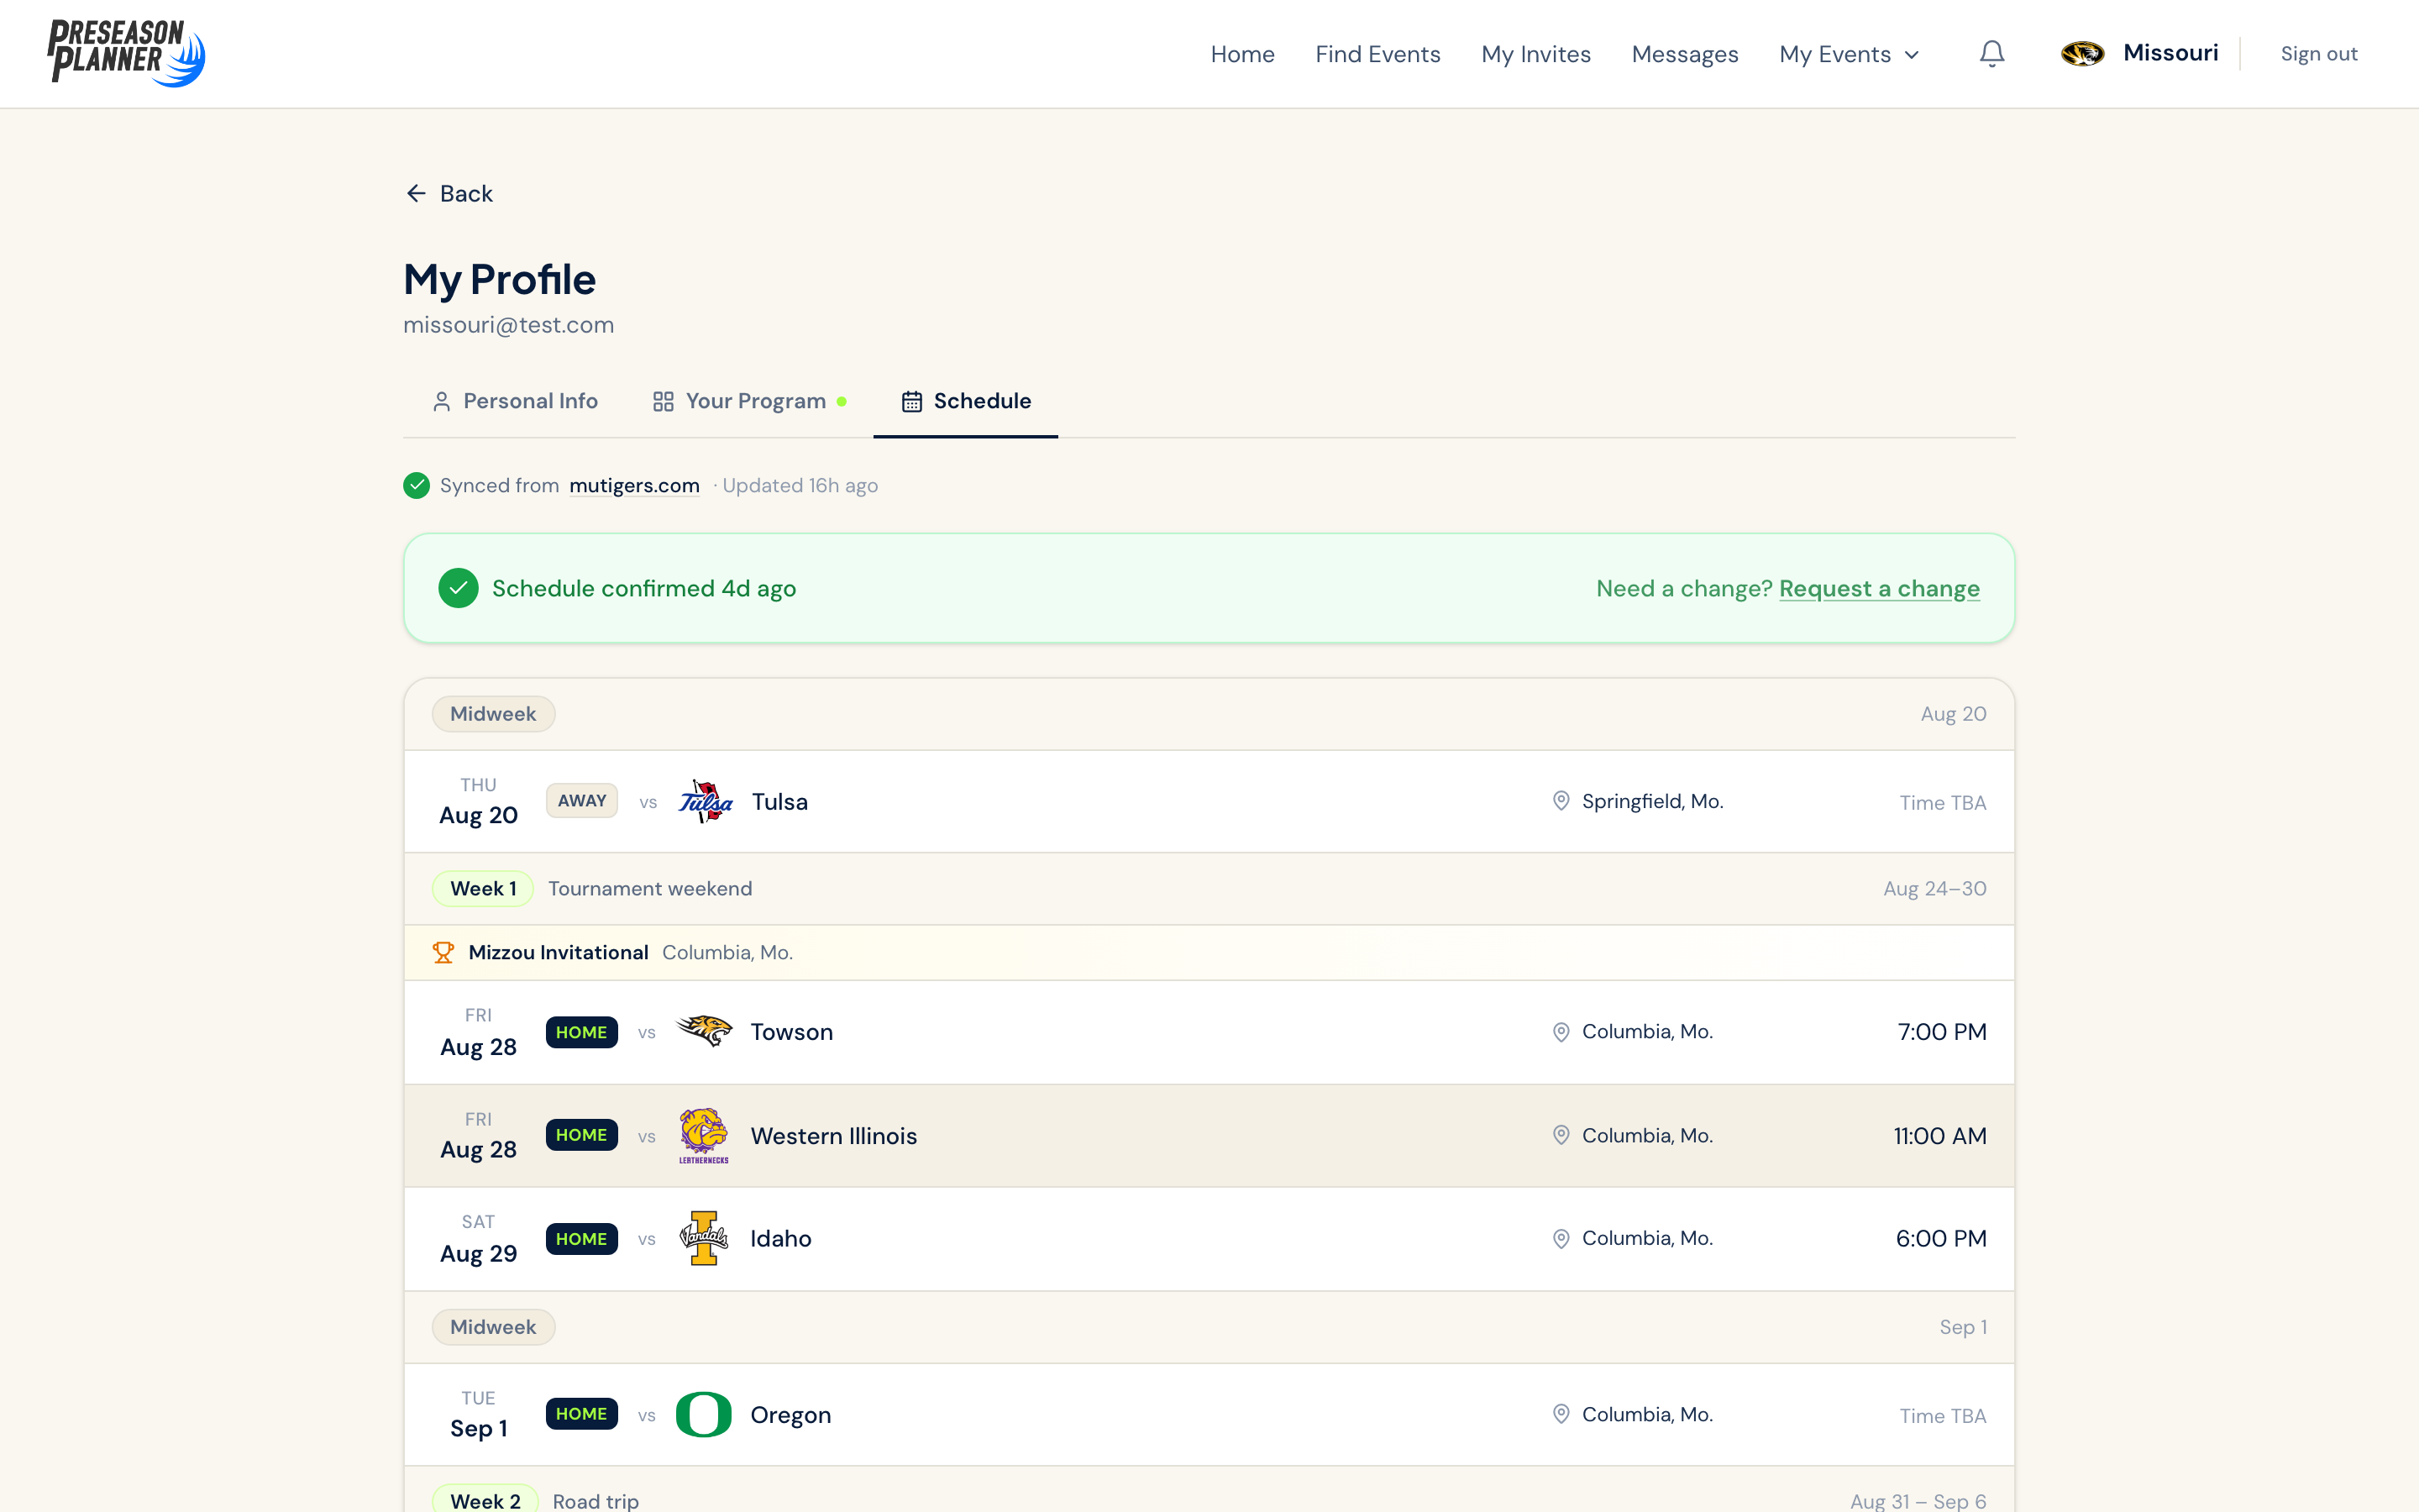Click the Mizzou Invitational trophy icon
Viewport: 2419px width, 1512px height.
pos(443,952)
